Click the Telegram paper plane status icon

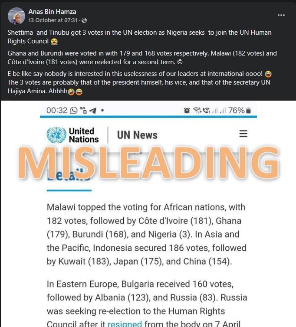(x=92, y=111)
